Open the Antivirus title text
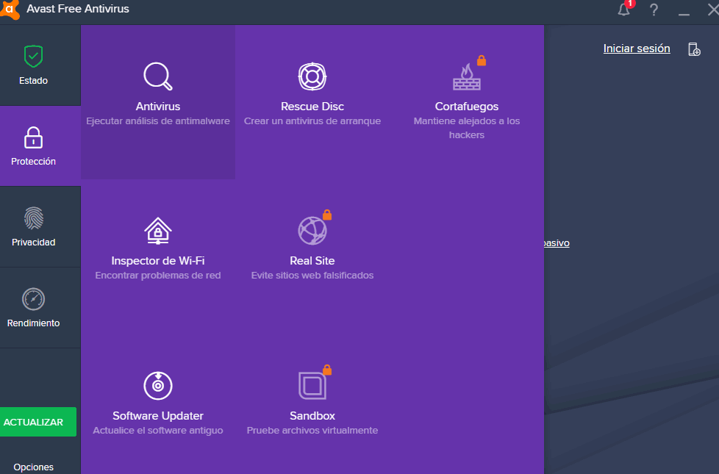This screenshot has width=719, height=474. click(158, 107)
